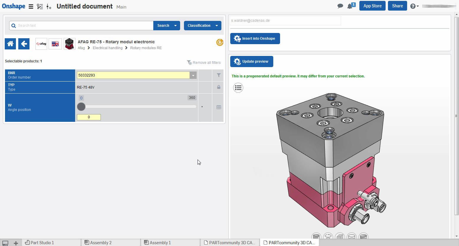Click the s.waldner@cadenas.de email field

[285, 21]
